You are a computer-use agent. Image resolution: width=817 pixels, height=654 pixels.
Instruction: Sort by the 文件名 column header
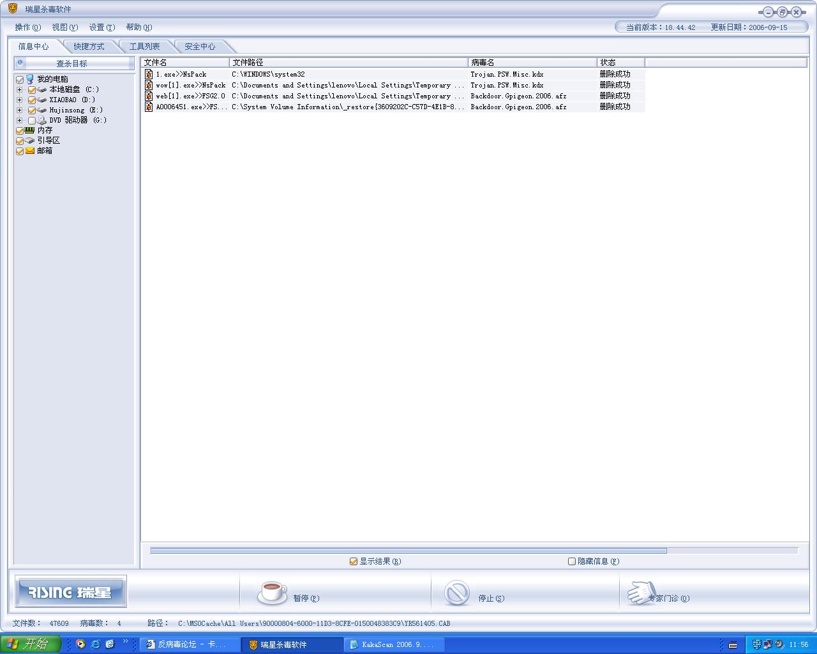tap(185, 63)
